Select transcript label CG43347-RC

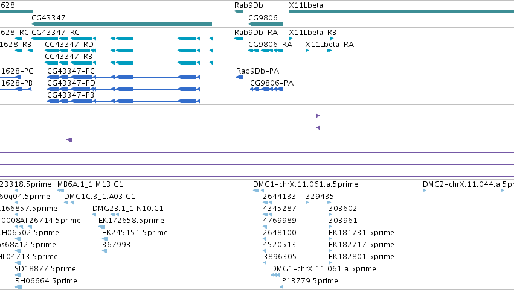click(x=56, y=32)
